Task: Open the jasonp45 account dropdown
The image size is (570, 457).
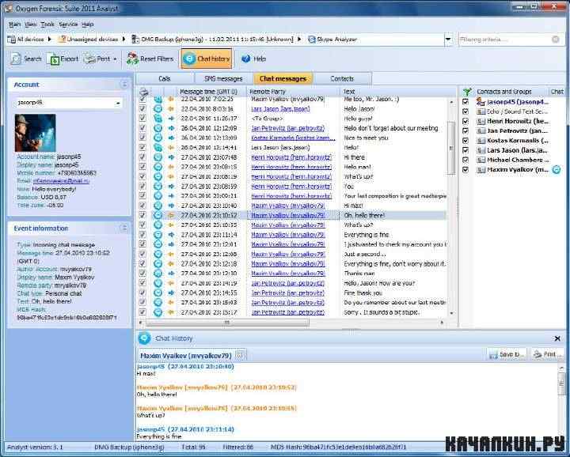Action: click(x=118, y=103)
